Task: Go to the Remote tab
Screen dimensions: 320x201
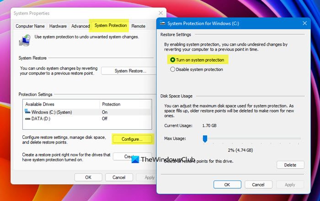Action: (139, 26)
